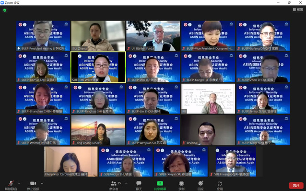Start recording with the record icon
306x191 pixels.
point(181,183)
